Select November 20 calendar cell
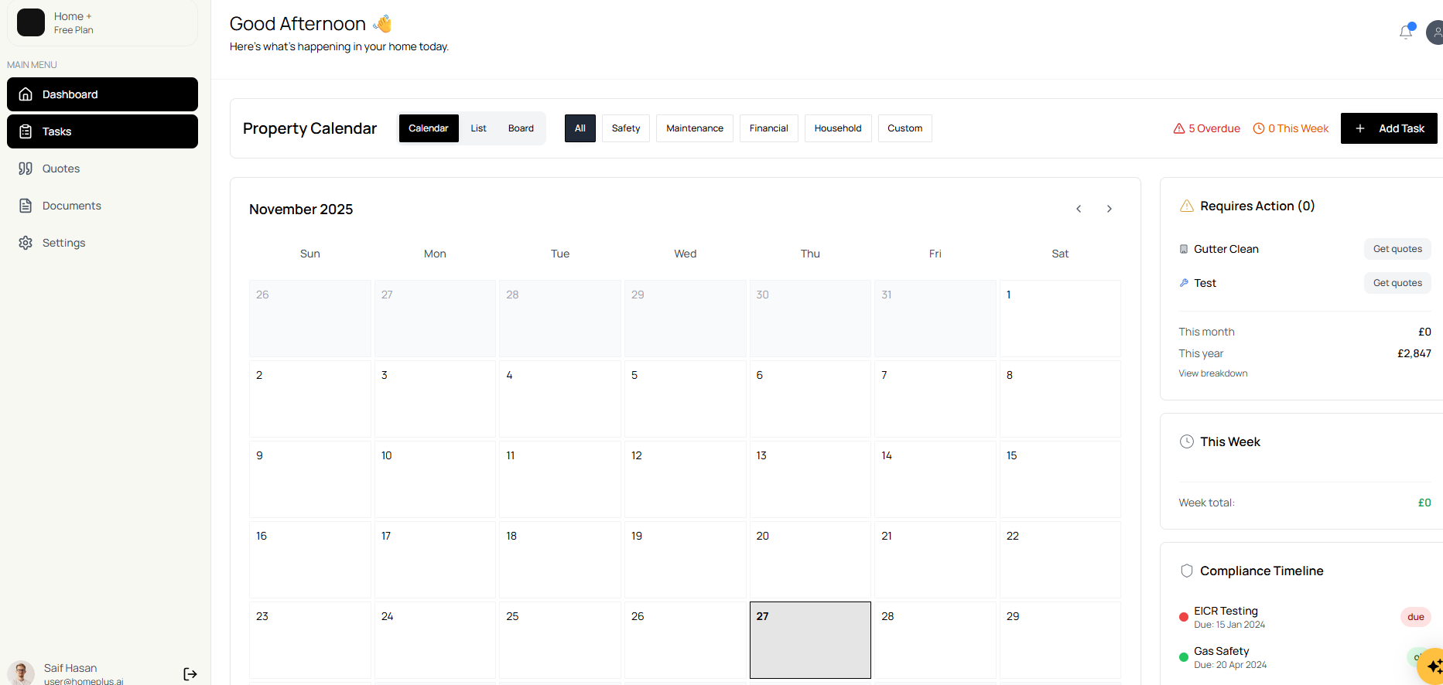The image size is (1443, 685). point(810,560)
